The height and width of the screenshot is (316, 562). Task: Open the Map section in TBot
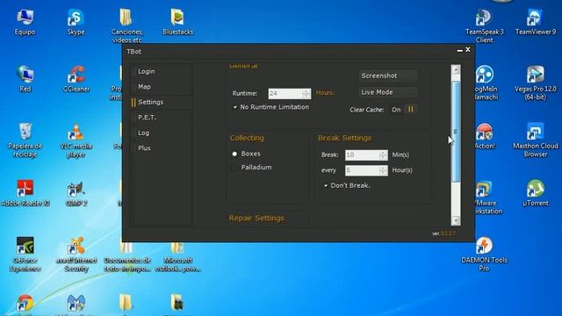pos(162,87)
